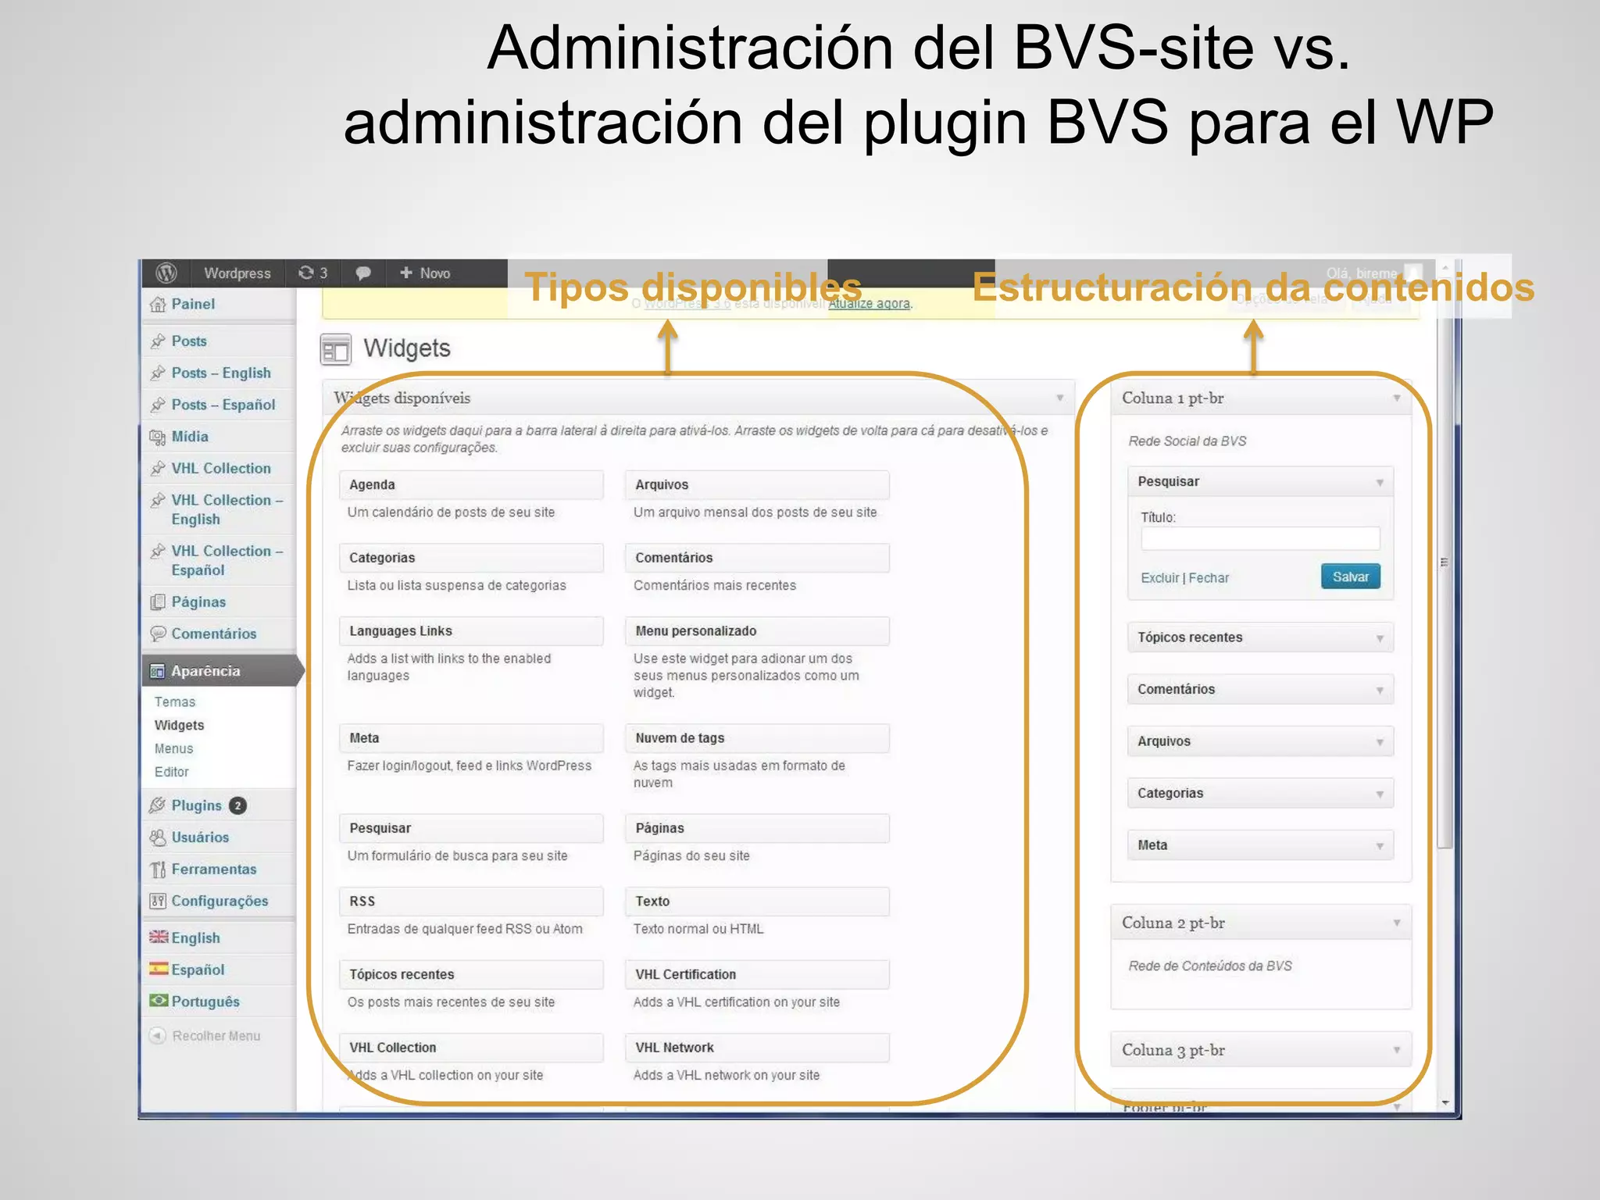
Task: Click the Recolher Menu arrow icon
Action: pos(158,1036)
